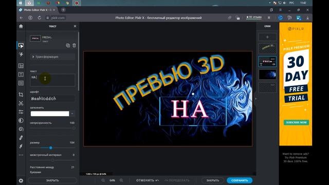Close the text panel with X
Screen dimensions: 329x185
75,26
